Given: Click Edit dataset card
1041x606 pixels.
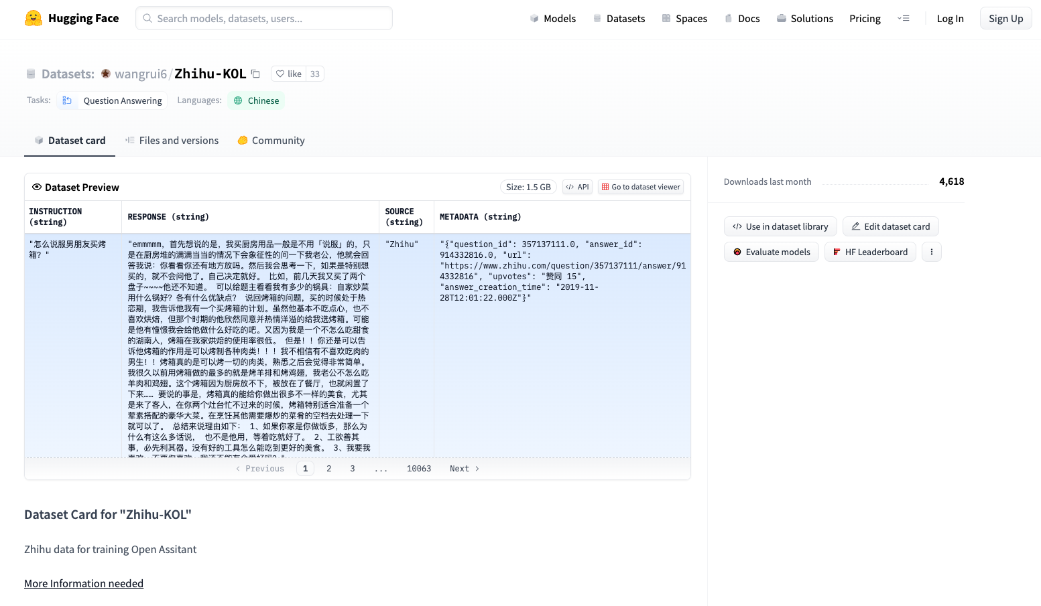Looking at the screenshot, I should coord(890,226).
